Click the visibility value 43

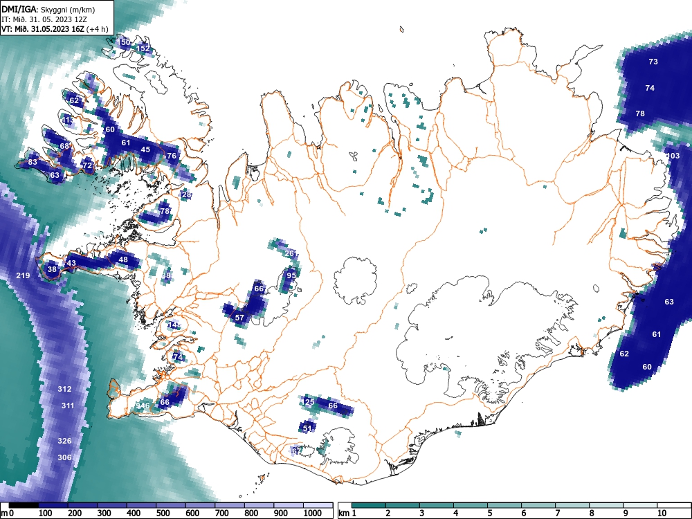coord(71,263)
